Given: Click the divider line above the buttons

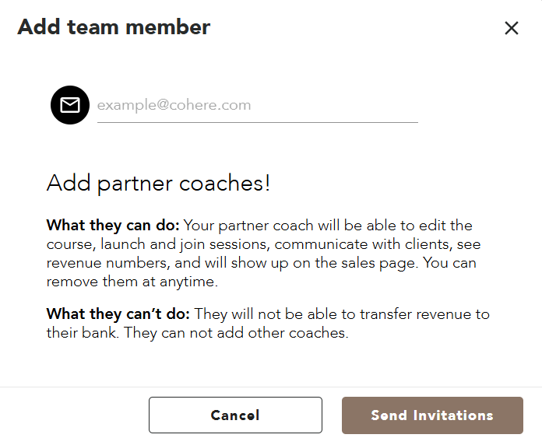Looking at the screenshot, I should [271, 387].
